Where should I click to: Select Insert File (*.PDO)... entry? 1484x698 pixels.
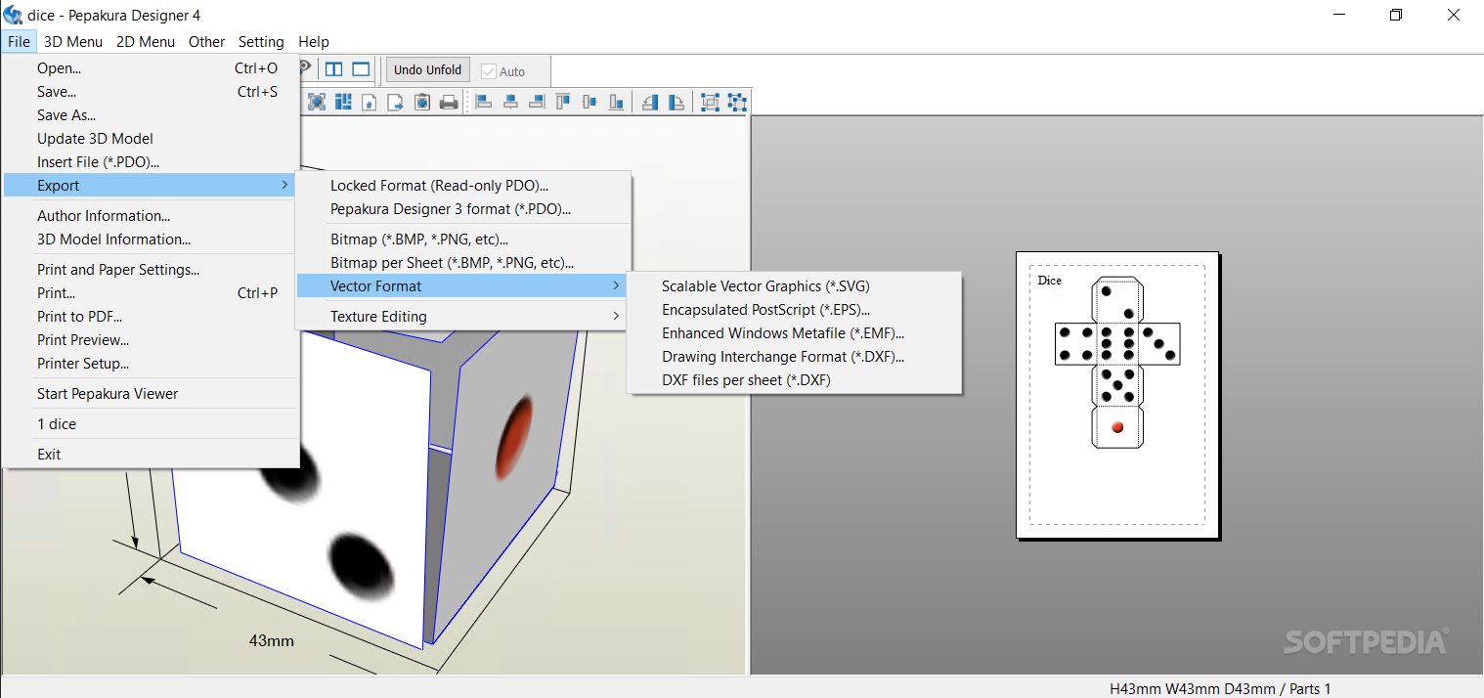[151, 162]
